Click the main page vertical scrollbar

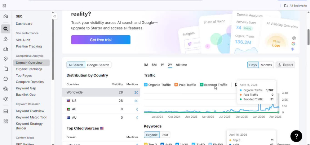click(x=308, y=37)
